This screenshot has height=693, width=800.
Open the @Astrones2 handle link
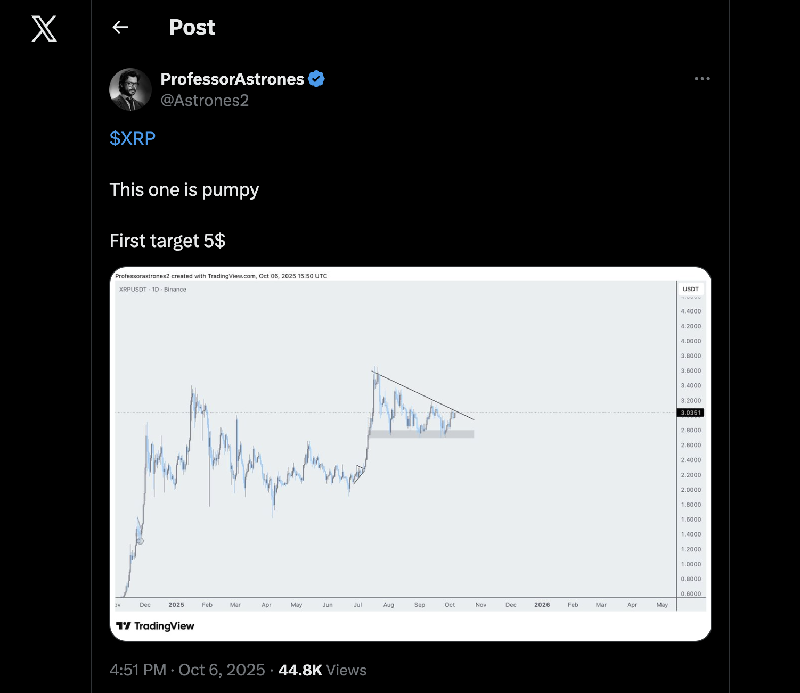pos(205,101)
